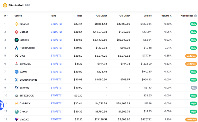Image resolution: width=198 pixels, height=122 pixels.
Task: Click the EXMO exchange logo
Action: [x=17, y=72]
